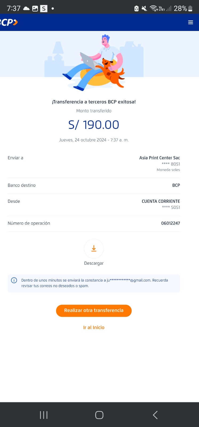Open the hamburger menu icon
This screenshot has height=427, width=199.
pyautogui.click(x=190, y=22)
